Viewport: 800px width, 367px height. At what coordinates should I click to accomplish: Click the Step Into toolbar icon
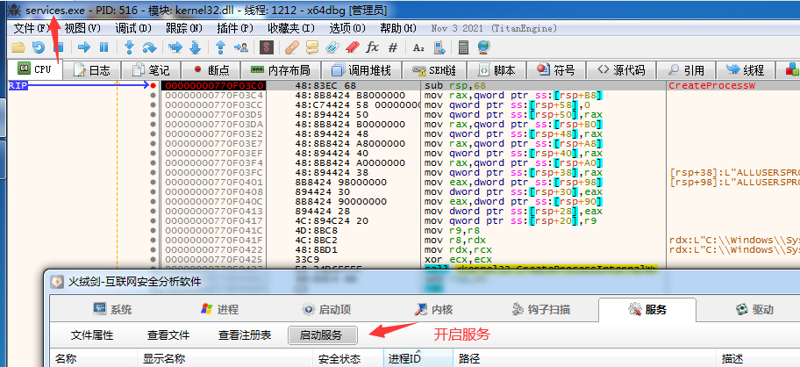[x=130, y=47]
